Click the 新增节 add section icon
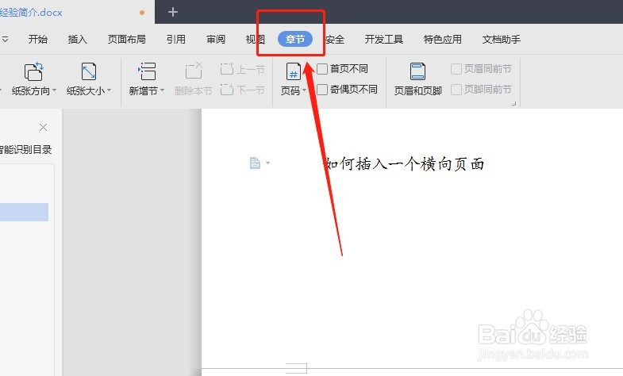Viewport: 623px width, 376px height. [147, 72]
